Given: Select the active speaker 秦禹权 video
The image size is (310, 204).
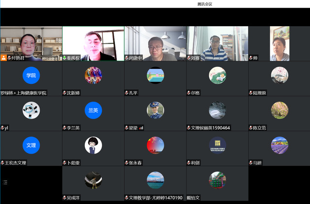Looking at the screenshot, I should (x=93, y=43).
